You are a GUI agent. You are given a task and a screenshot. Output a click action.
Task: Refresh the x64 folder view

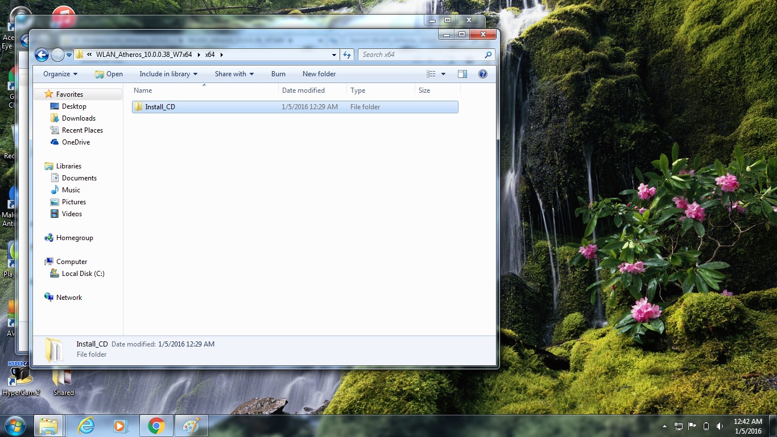(x=347, y=55)
